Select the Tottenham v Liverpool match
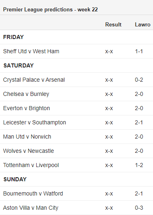This screenshot has height=215, width=153. [31, 165]
